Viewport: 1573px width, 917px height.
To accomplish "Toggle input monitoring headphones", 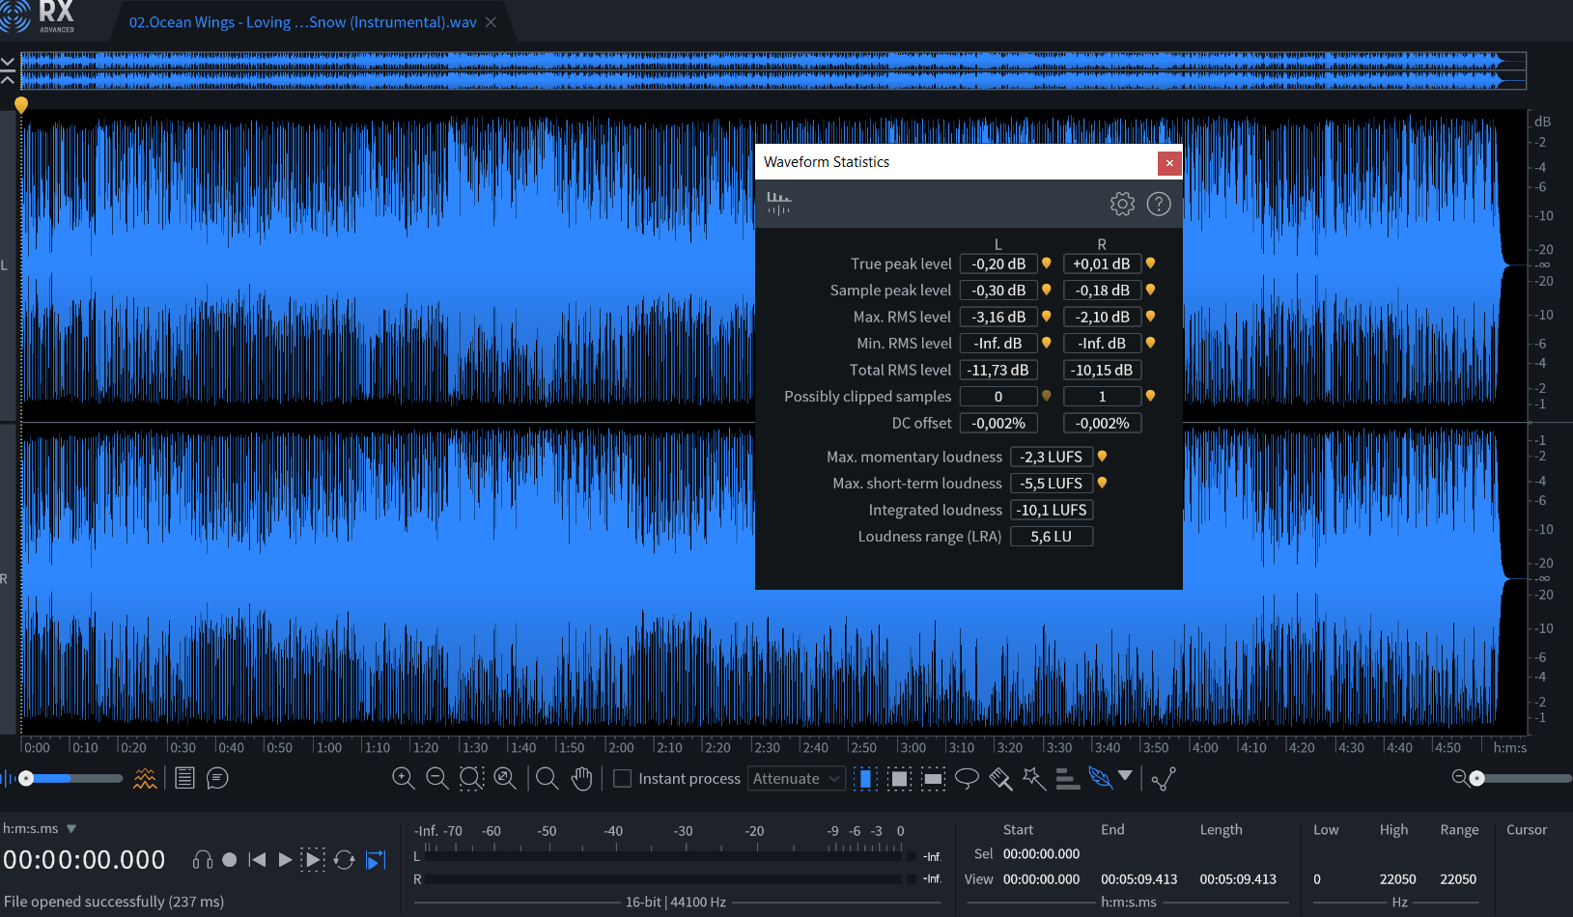I will coord(203,859).
